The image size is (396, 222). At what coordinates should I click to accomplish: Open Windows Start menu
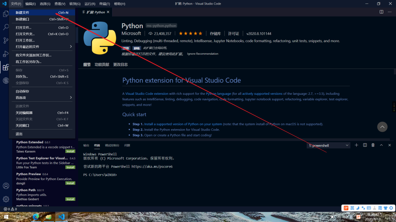[x=6, y=217]
